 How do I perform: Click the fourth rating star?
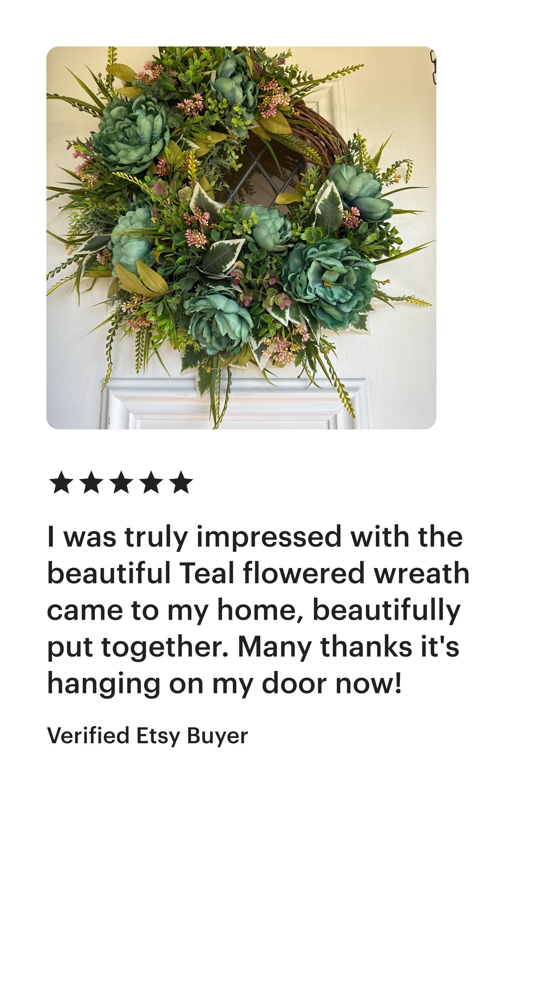(151, 482)
